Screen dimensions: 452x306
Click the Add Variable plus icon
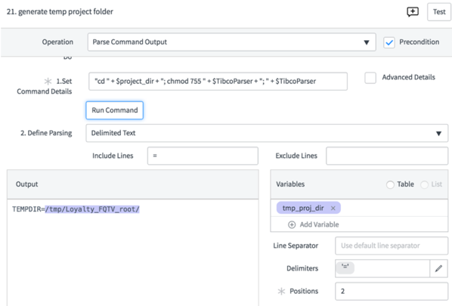[x=292, y=224]
